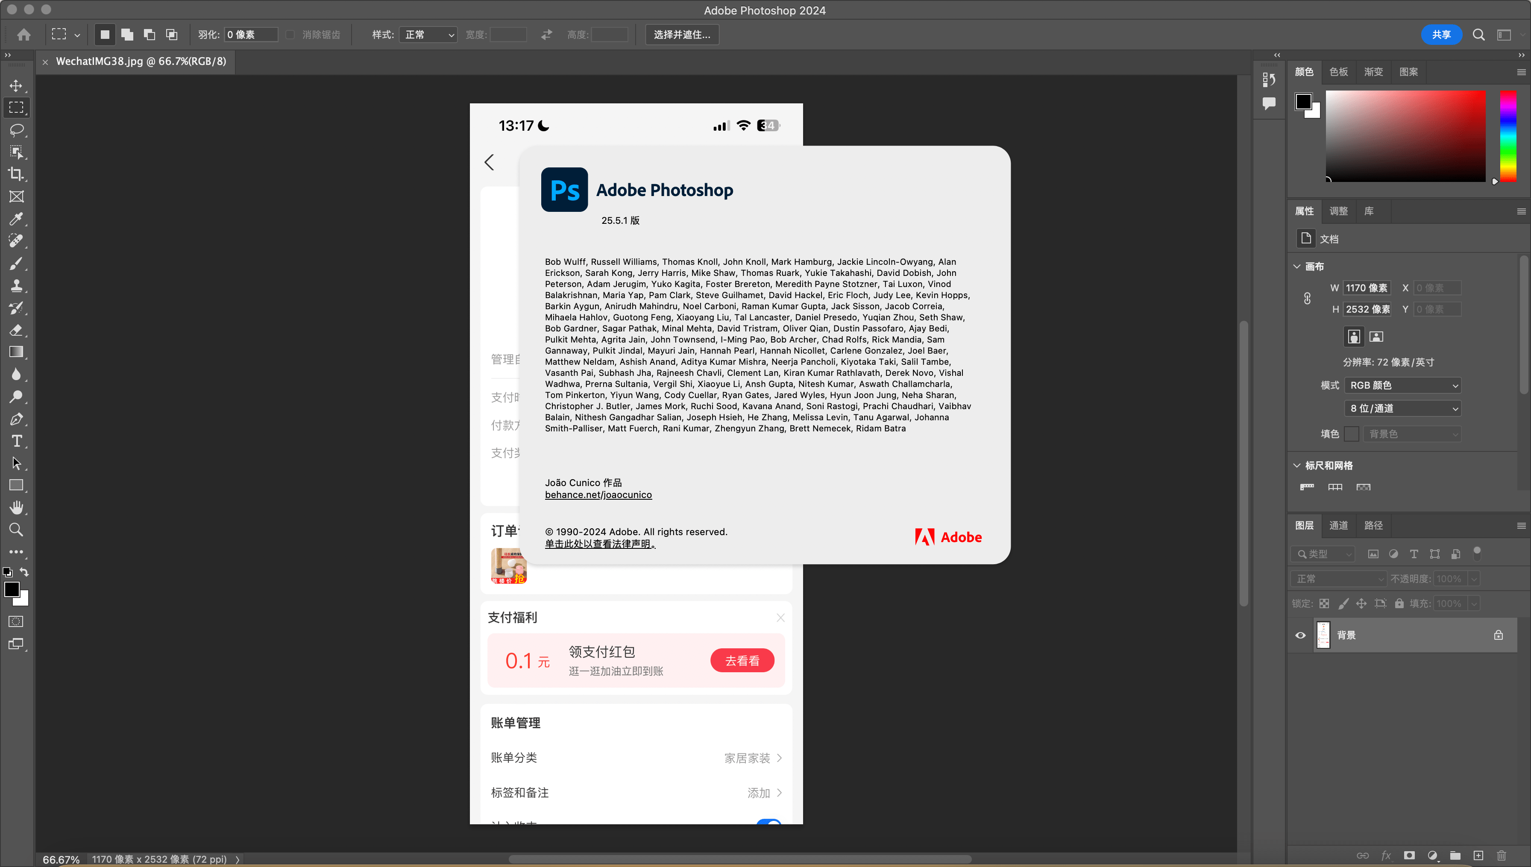Switch to the 路径 tab
The image size is (1531, 867).
coord(1373,525)
